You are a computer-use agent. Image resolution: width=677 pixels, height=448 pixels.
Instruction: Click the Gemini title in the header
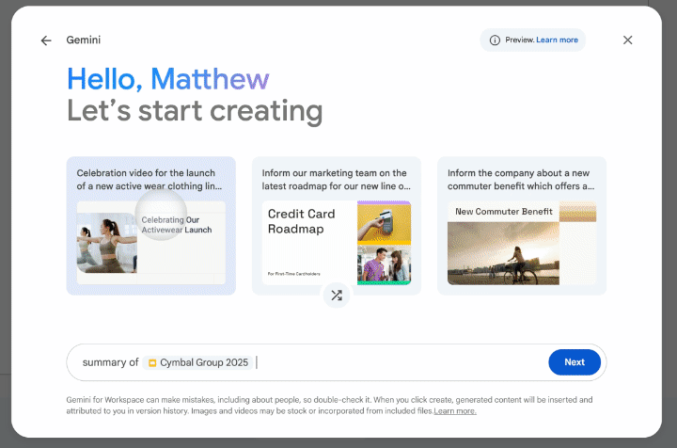click(84, 40)
